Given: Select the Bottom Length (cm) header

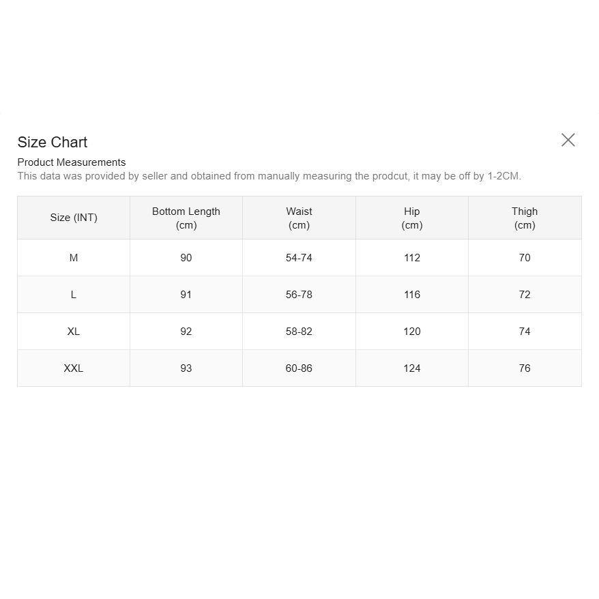Looking at the screenshot, I should [x=186, y=218].
